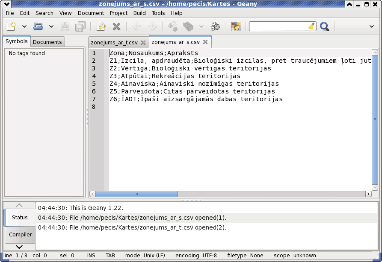The height and width of the screenshot is (262, 382).
Task: Compile the current file
Action: [173, 26]
